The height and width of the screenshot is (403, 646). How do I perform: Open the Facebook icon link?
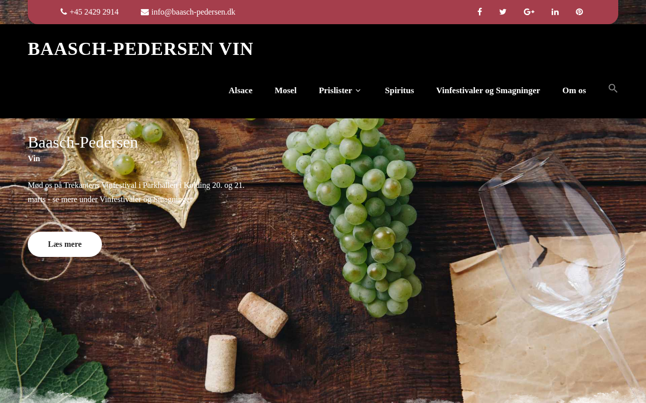click(479, 12)
